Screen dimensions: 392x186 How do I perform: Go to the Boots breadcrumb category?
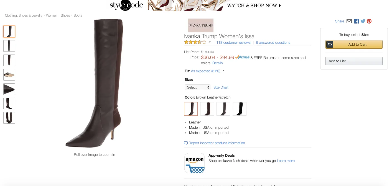78,15
